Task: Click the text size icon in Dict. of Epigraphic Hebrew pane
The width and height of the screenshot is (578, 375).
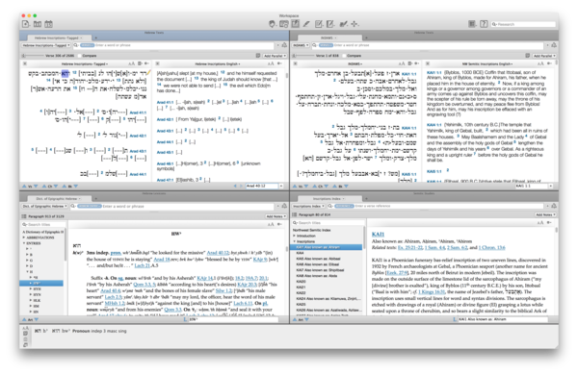Action: point(271,224)
